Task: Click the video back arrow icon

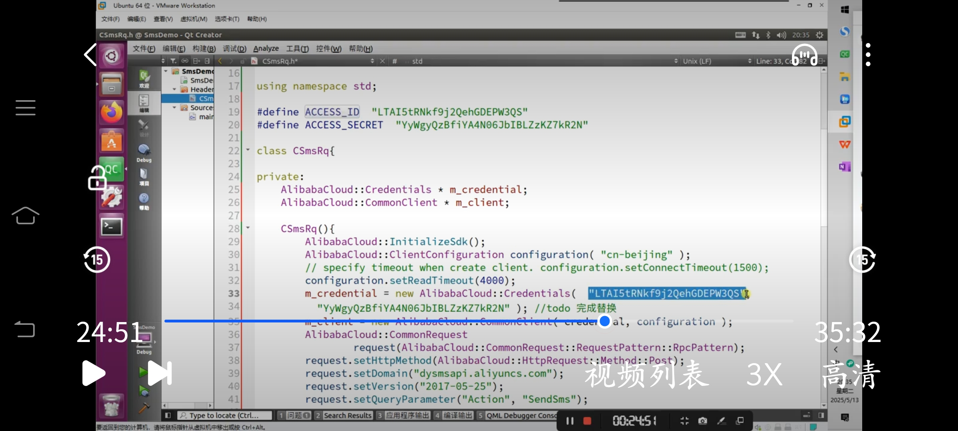Action: [91, 55]
